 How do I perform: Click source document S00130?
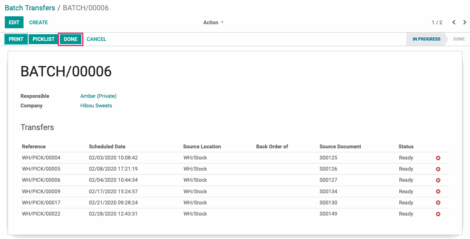pos(328,202)
